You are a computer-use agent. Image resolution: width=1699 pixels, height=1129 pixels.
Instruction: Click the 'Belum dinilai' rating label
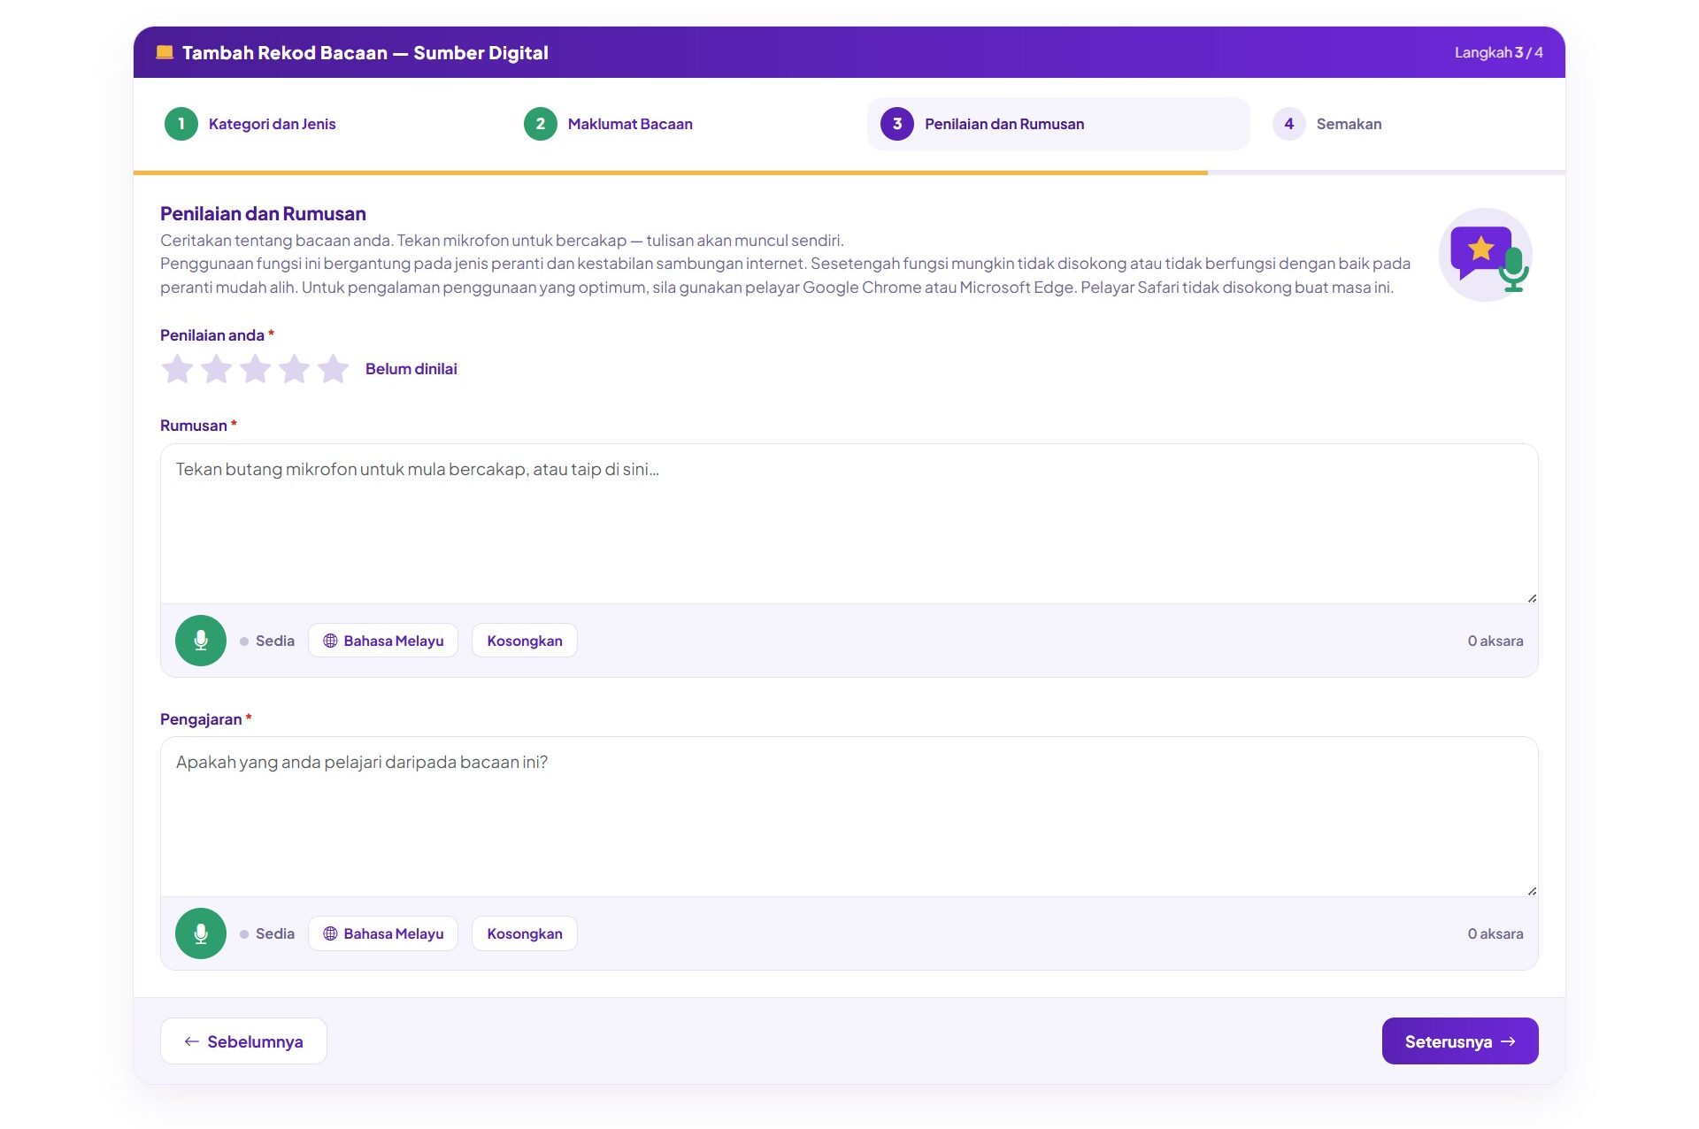coord(411,369)
